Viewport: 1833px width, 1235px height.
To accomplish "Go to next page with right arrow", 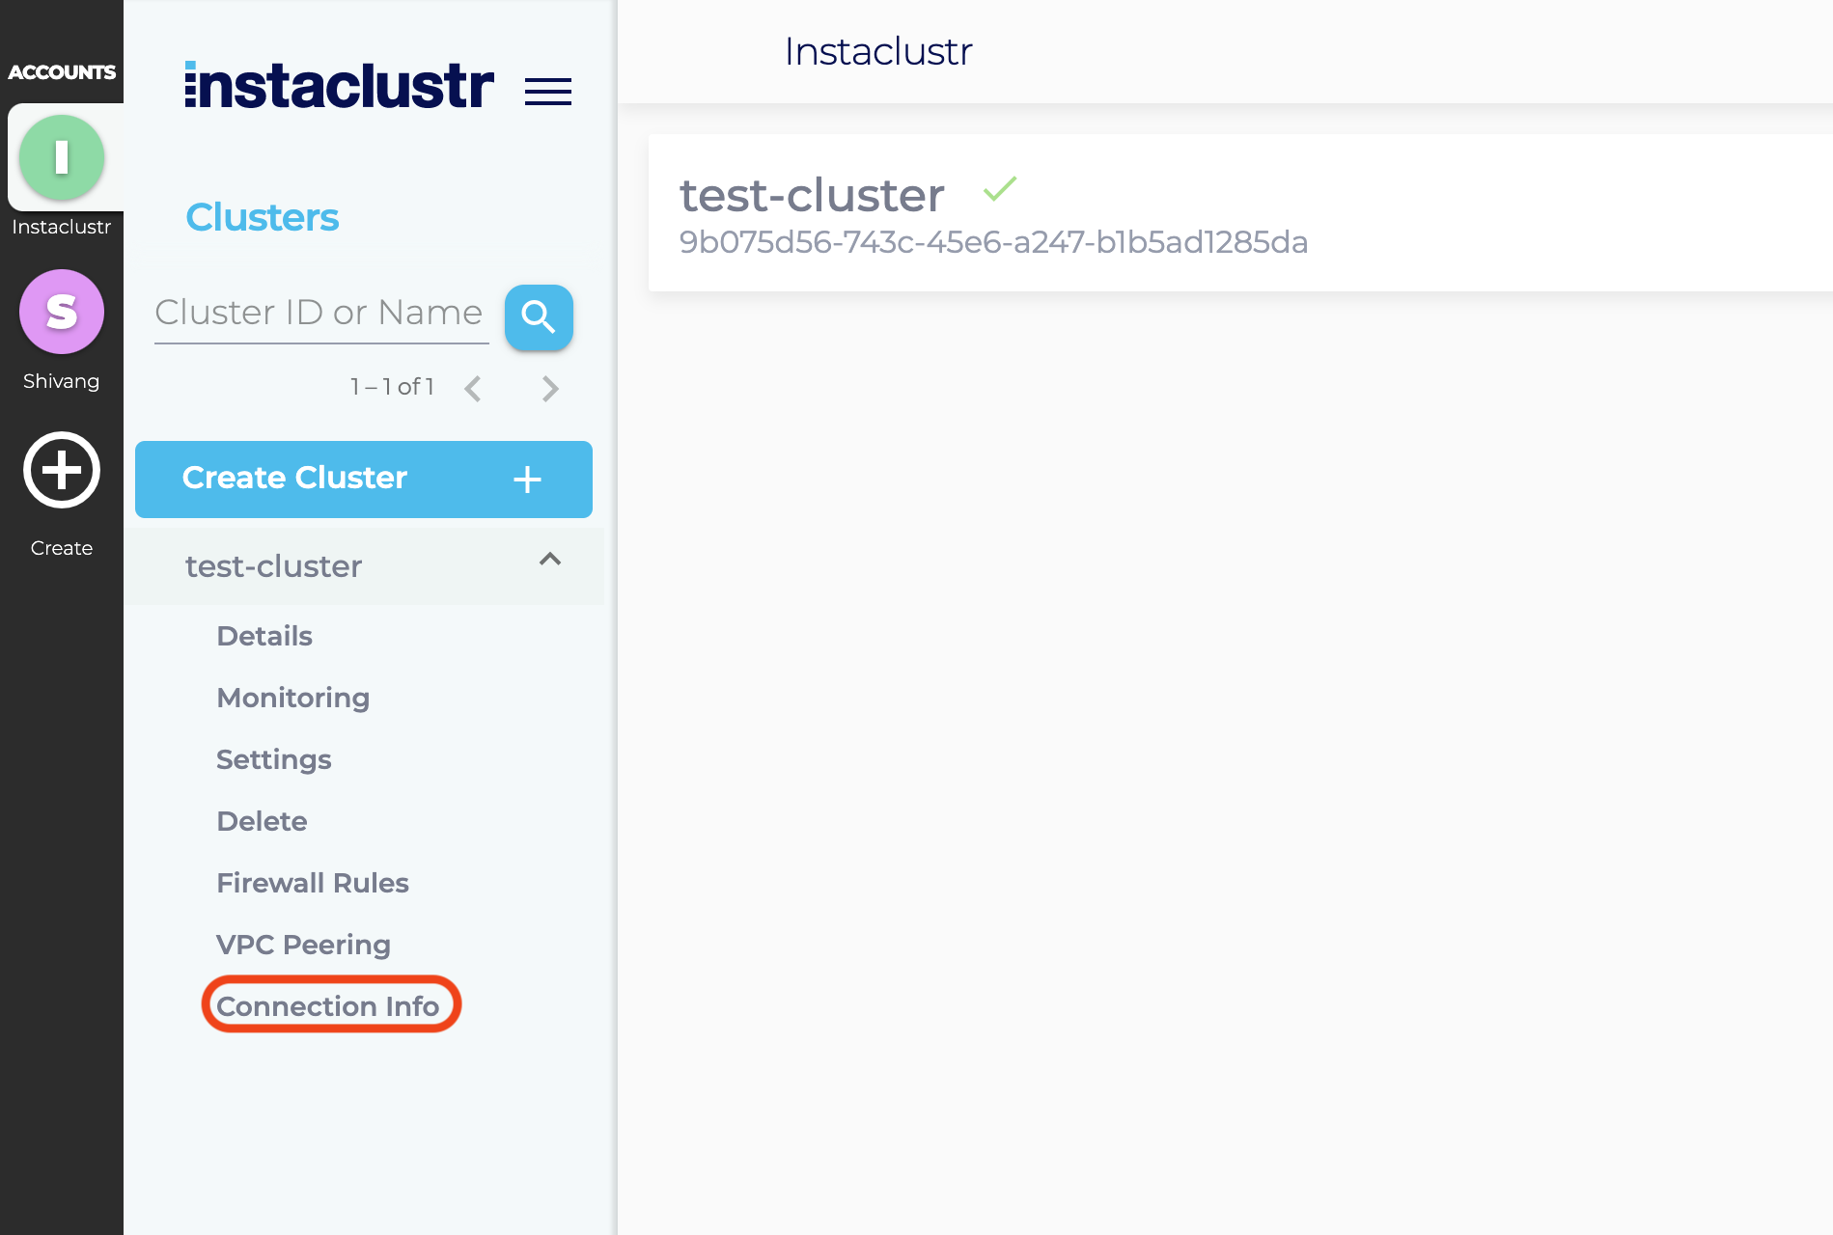I will pyautogui.click(x=550, y=388).
